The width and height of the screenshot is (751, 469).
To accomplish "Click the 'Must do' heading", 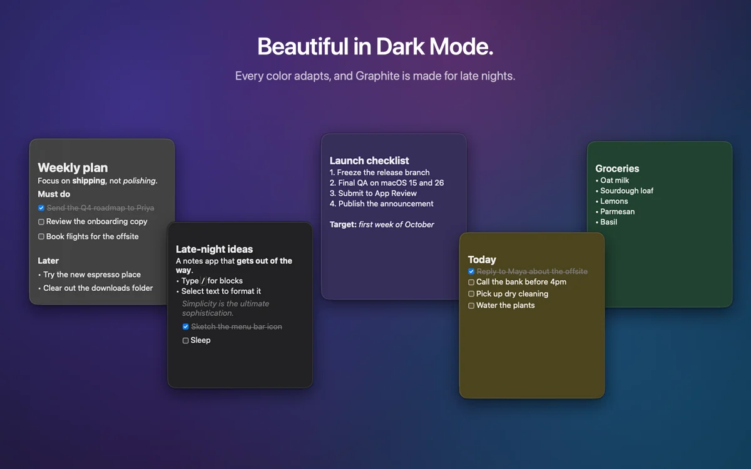I will tap(54, 194).
